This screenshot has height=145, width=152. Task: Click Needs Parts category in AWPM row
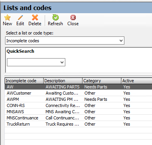click(x=96, y=99)
